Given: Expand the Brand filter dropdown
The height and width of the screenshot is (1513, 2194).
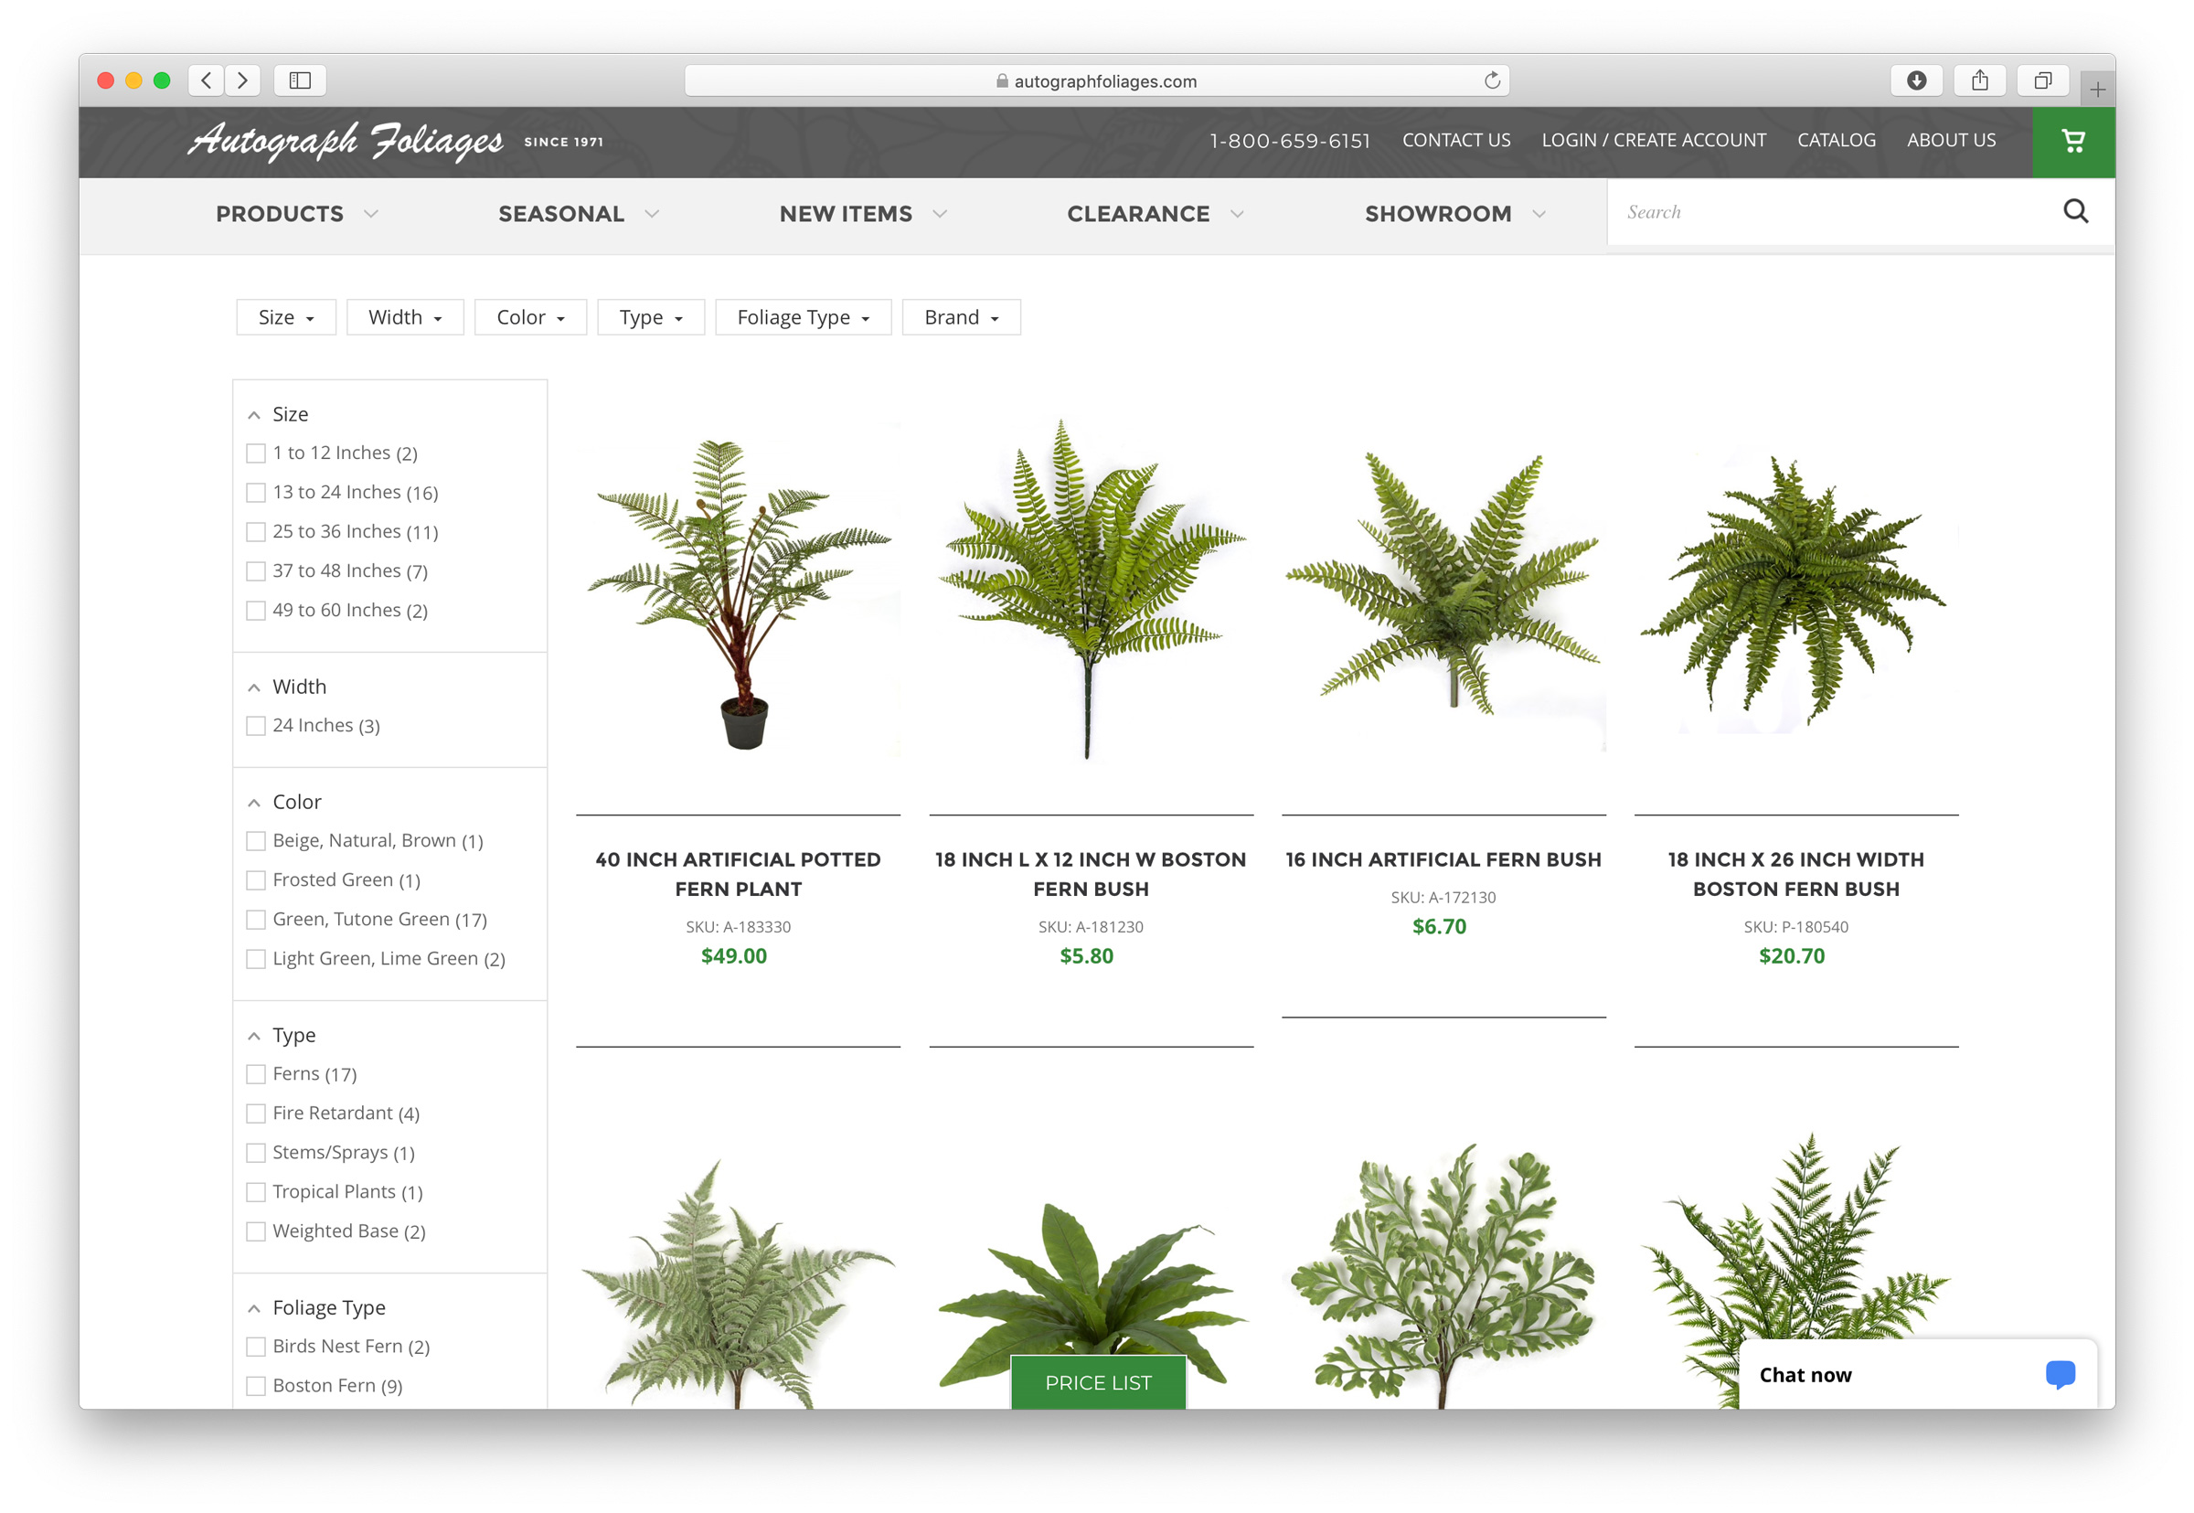Looking at the screenshot, I should coord(962,317).
